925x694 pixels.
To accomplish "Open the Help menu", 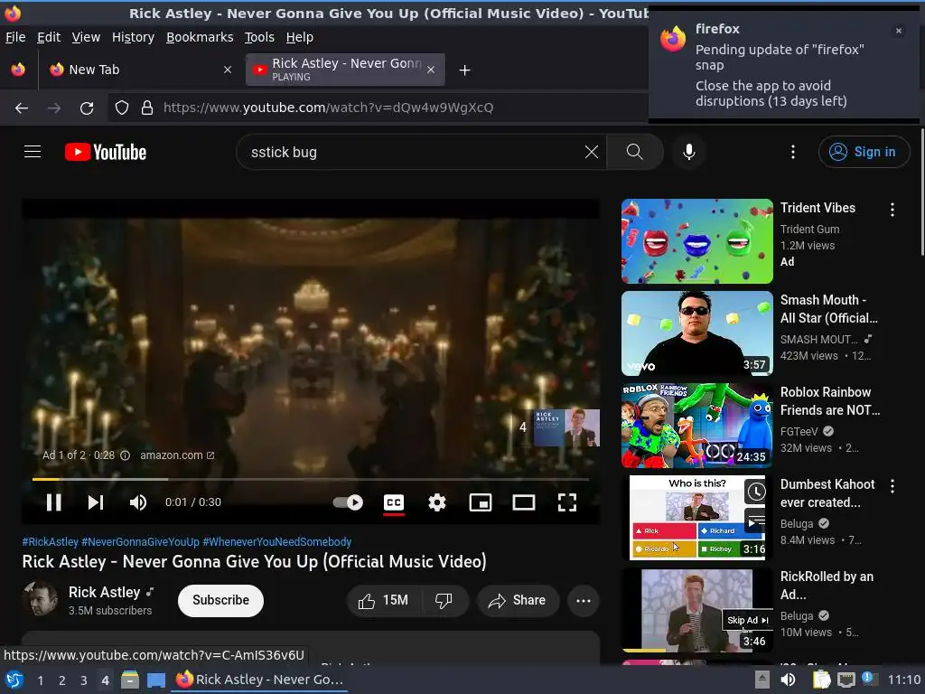I will pyautogui.click(x=300, y=37).
